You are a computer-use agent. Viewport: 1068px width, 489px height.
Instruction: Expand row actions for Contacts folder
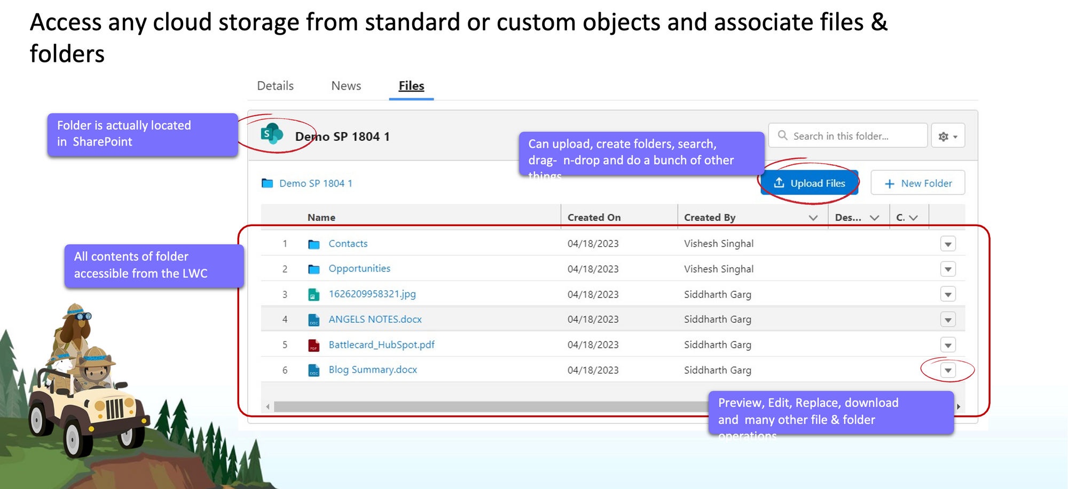948,244
